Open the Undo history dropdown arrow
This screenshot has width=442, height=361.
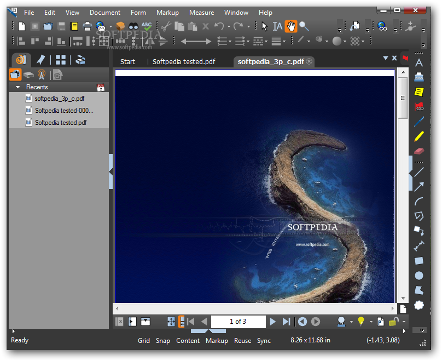point(229,27)
